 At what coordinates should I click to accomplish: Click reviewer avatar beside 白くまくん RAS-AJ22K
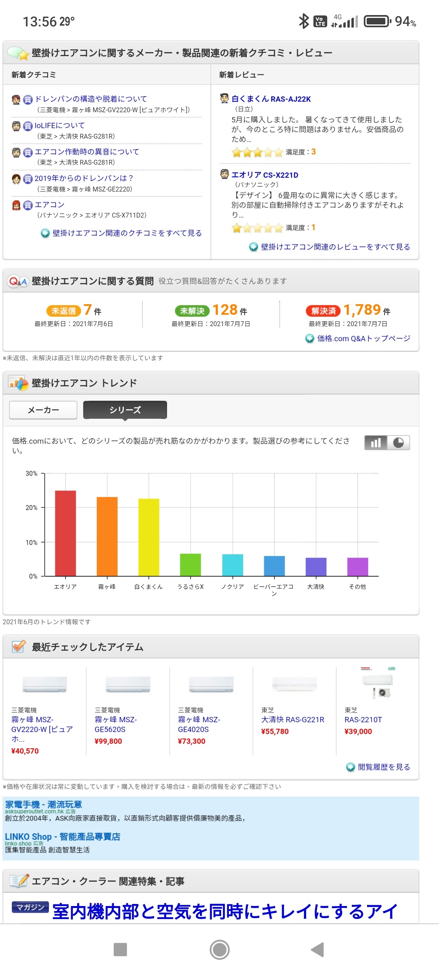point(224,98)
